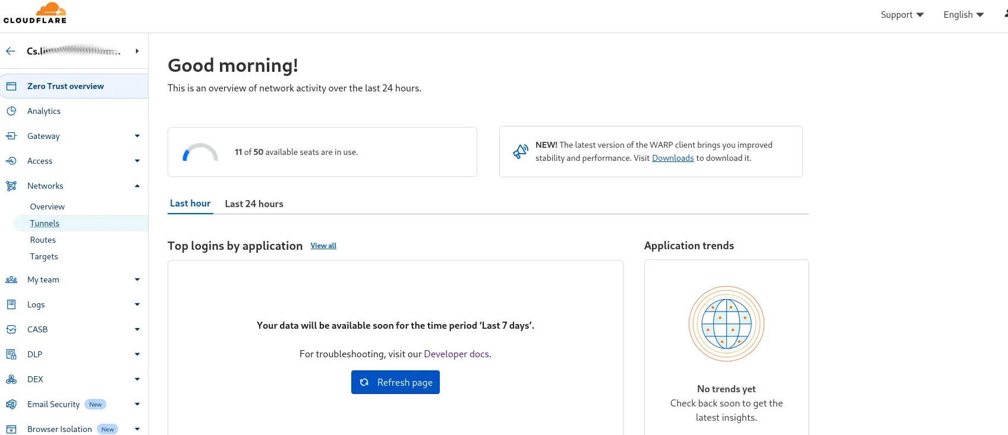Click the seats usage gauge
This screenshot has width=1008, height=435.
click(x=200, y=153)
